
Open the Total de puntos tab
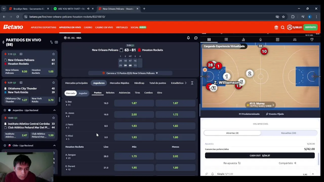pyautogui.click(x=158, y=83)
